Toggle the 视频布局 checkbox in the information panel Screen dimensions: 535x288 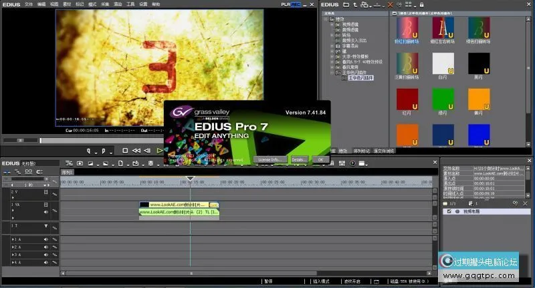pyautogui.click(x=448, y=211)
